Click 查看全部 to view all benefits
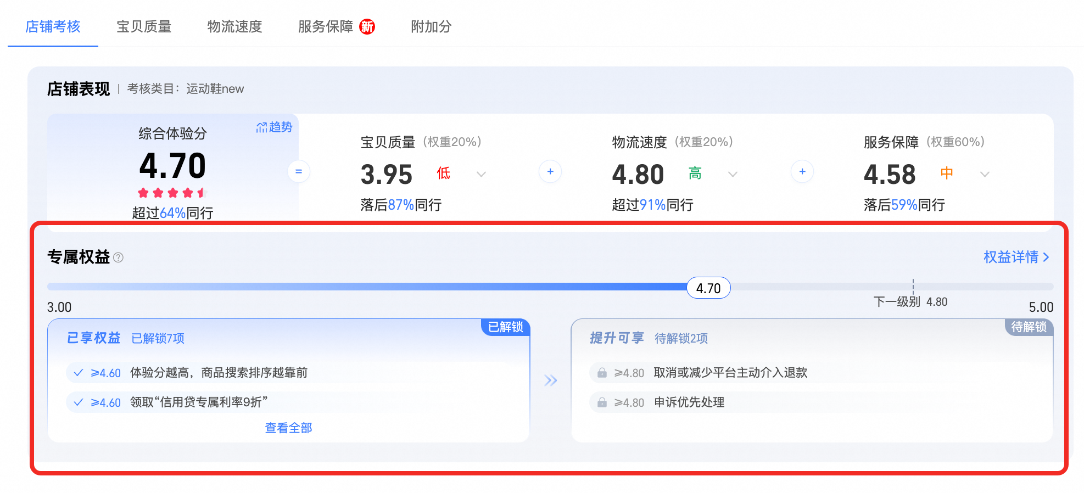 coord(288,428)
